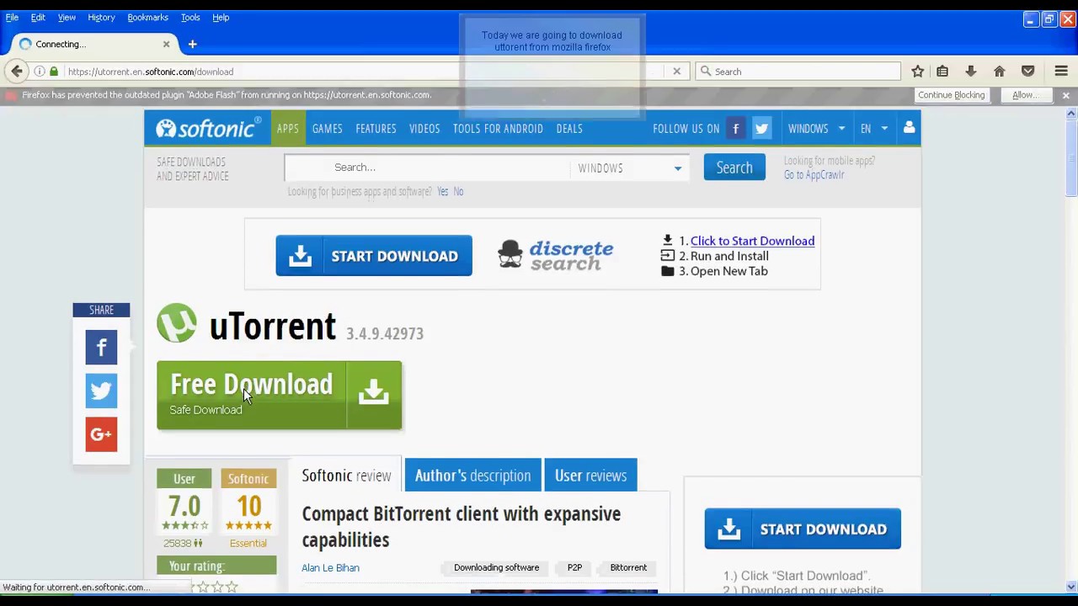The height and width of the screenshot is (606, 1078).
Task: Click the discrete search logo
Action: coord(556,256)
